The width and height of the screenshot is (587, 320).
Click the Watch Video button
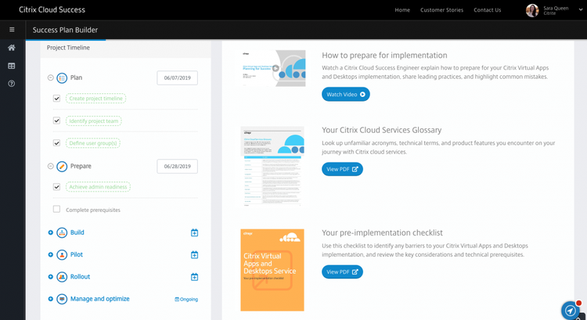(345, 95)
